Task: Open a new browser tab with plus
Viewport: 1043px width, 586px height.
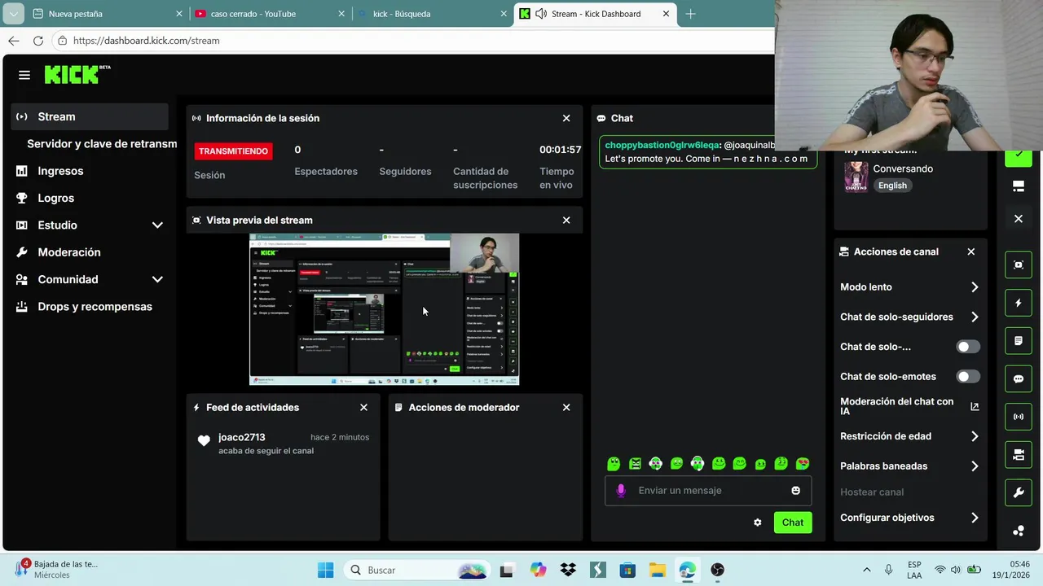Action: (690, 14)
